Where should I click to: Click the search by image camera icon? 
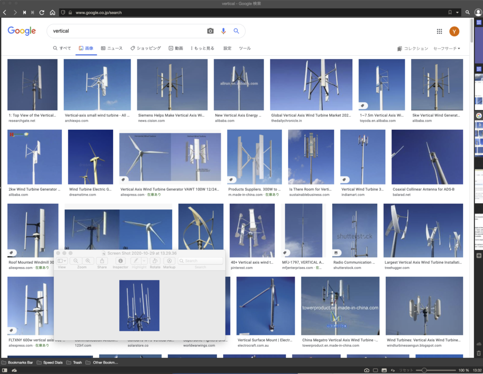click(210, 31)
